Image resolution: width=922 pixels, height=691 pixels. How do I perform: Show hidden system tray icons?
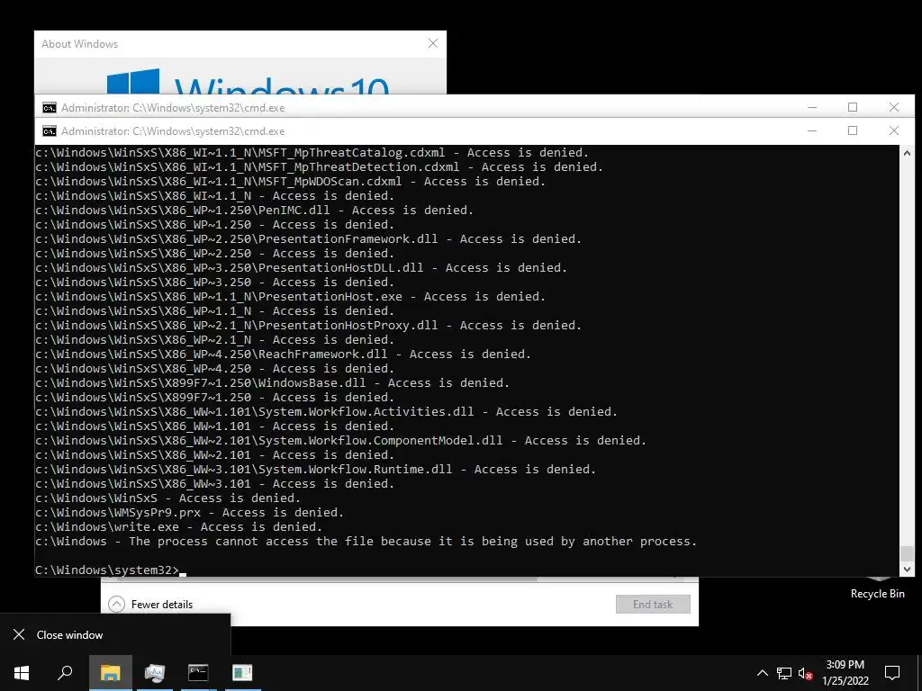(762, 673)
